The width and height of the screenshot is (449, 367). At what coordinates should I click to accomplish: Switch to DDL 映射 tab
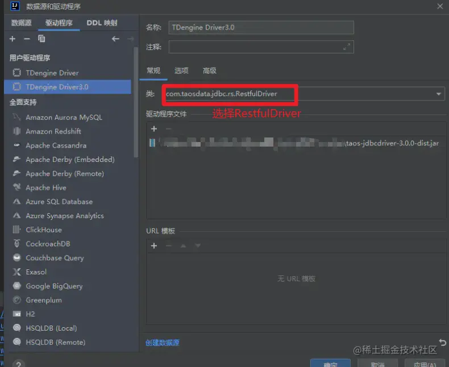102,23
